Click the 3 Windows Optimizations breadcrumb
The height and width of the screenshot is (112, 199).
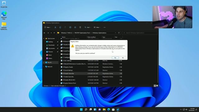pos(99,33)
